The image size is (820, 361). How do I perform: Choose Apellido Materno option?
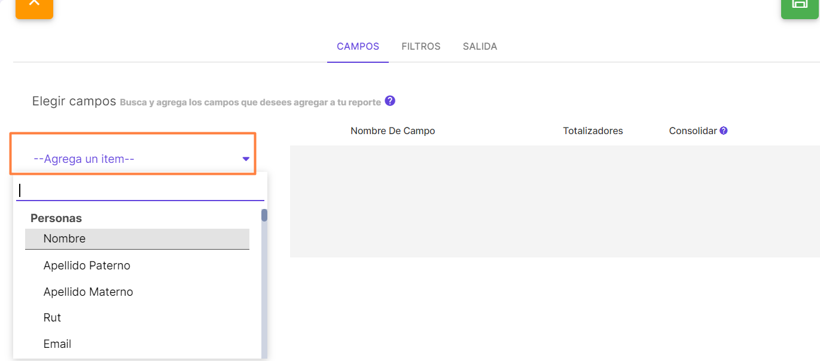click(137, 292)
